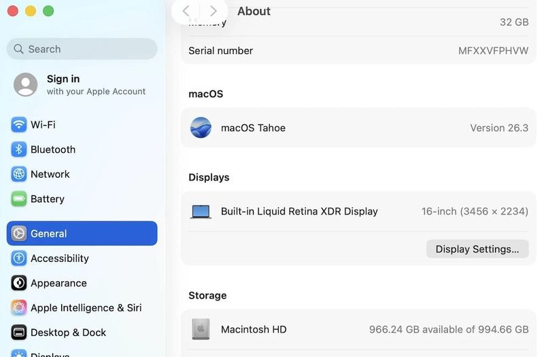Image resolution: width=544 pixels, height=357 pixels.
Task: Click the Appearance icon
Action: tap(19, 283)
